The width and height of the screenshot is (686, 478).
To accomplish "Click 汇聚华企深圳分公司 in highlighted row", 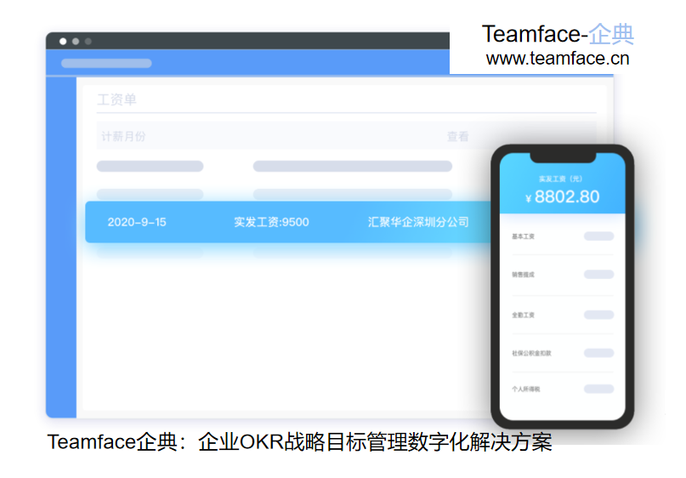I will (418, 222).
